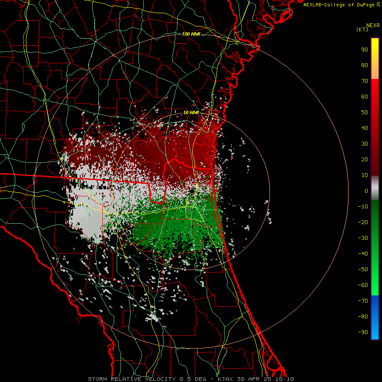The width and height of the screenshot is (382, 382).
Task: Click the 70 knot scale label
Action: pyautogui.click(x=365, y=81)
